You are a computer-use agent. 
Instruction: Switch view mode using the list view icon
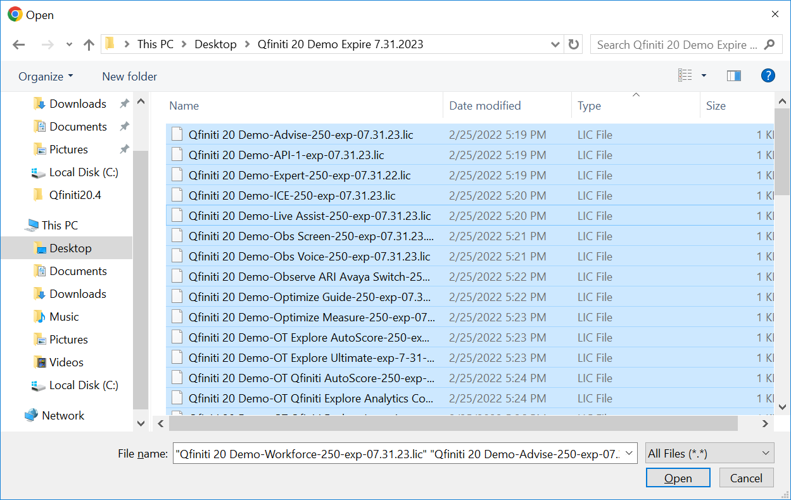click(x=685, y=75)
